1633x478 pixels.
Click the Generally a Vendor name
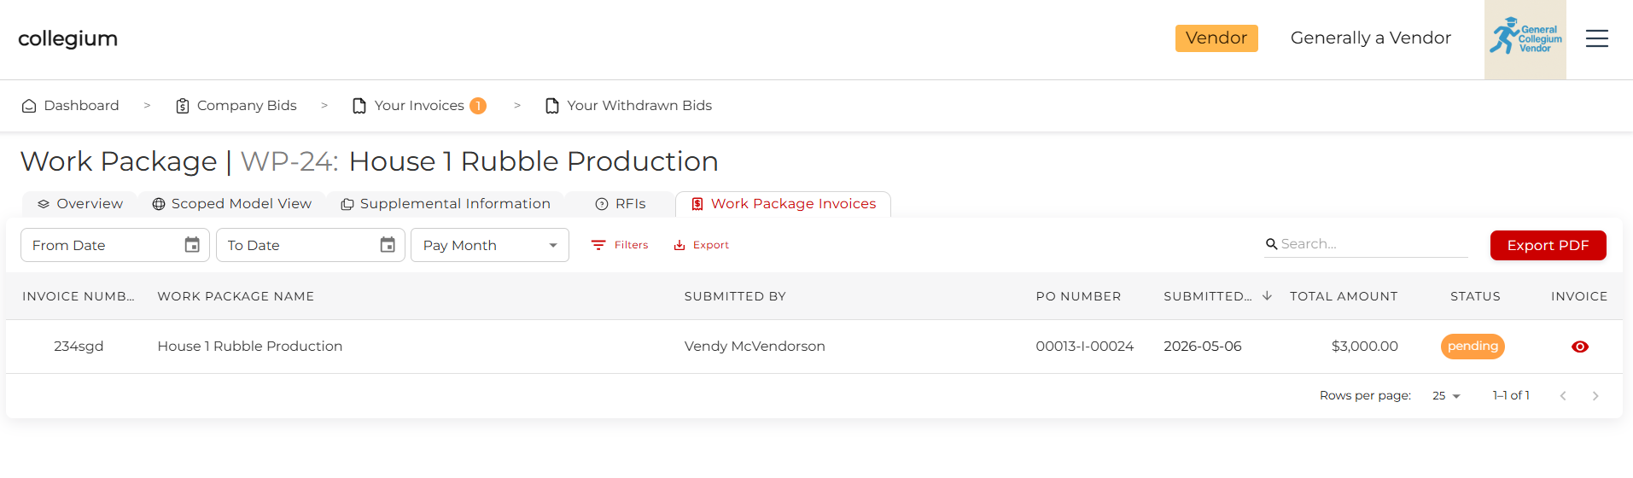click(x=1370, y=38)
